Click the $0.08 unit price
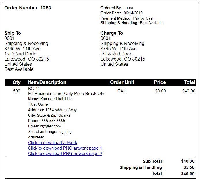This screenshot has height=180, width=201. click(x=160, y=91)
